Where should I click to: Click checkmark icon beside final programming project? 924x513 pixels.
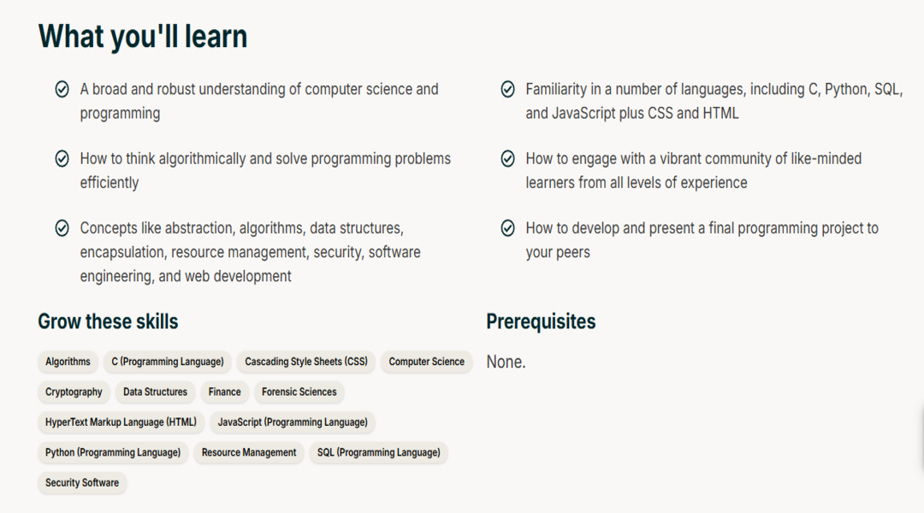point(507,228)
